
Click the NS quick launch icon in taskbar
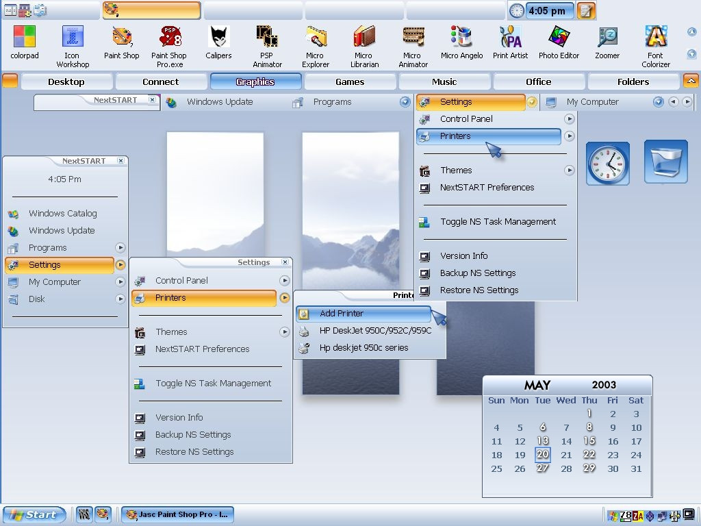point(84,514)
